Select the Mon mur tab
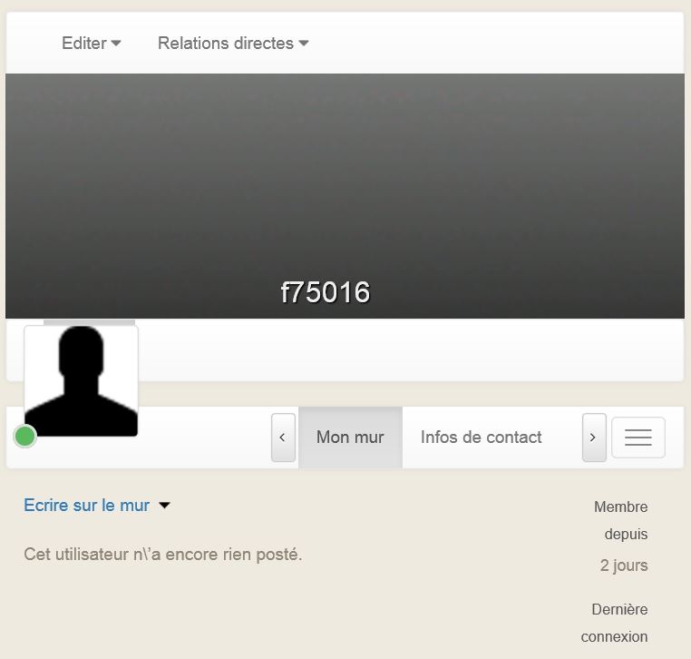 click(x=350, y=438)
